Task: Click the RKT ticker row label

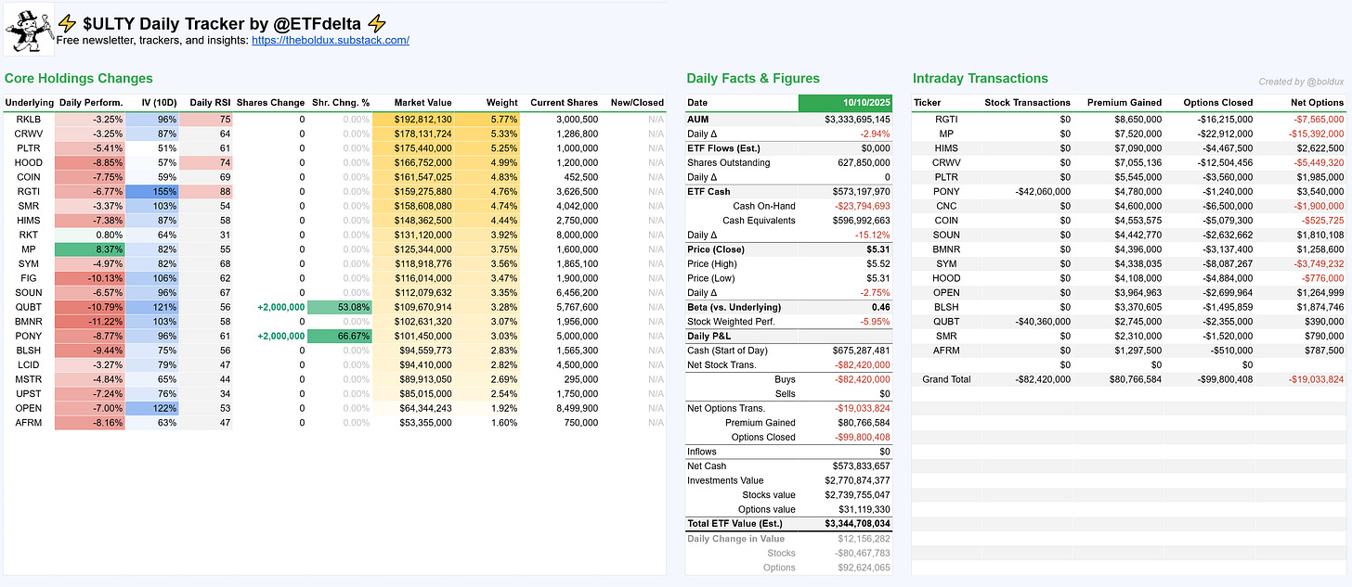Action: (29, 235)
